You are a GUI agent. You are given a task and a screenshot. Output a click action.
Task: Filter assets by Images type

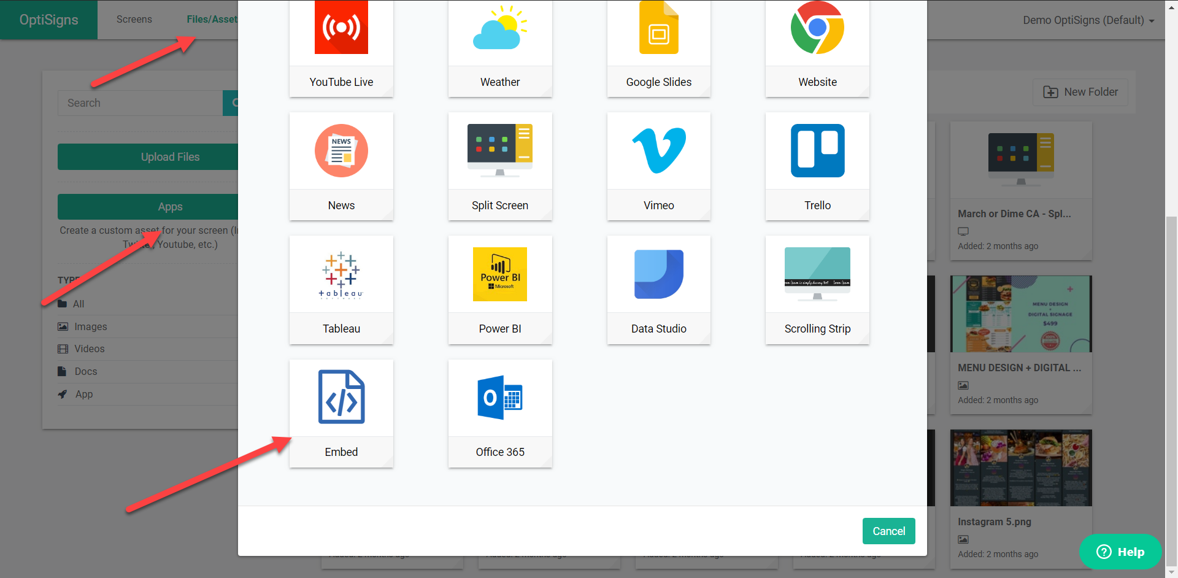(90, 326)
